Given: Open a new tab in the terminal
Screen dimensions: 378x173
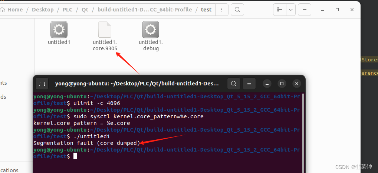Looking at the screenshot, I should pyautogui.click(x=42, y=84).
